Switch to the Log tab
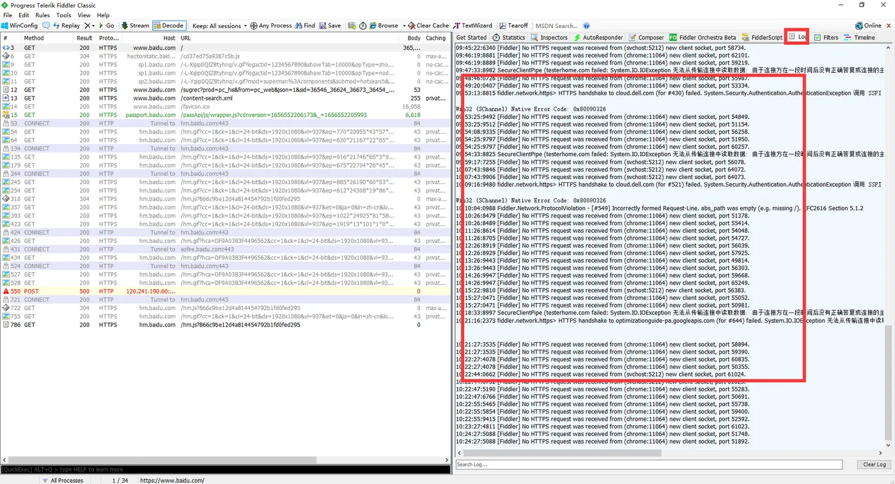Viewport: 895px width, 484px height. (x=797, y=37)
